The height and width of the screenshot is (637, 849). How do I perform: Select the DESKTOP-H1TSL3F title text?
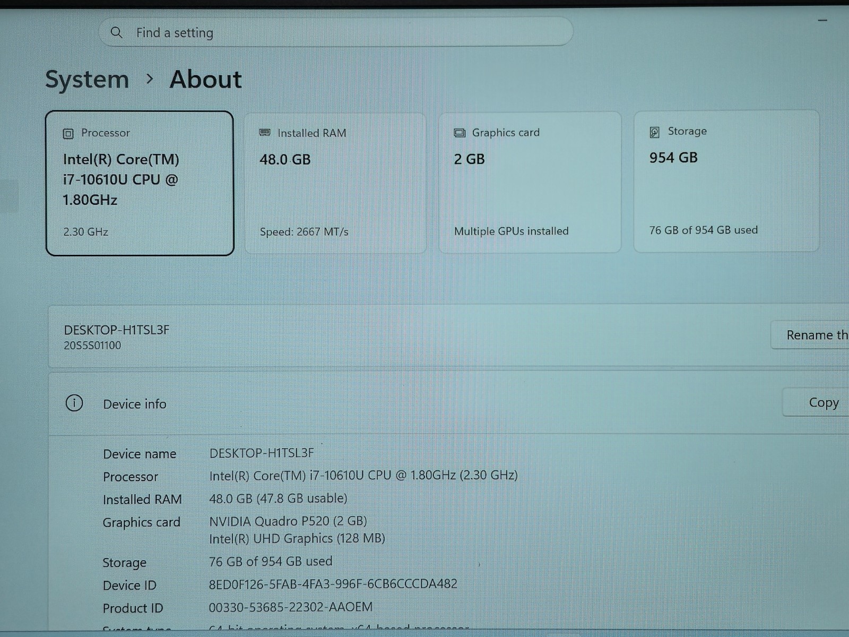[117, 330]
